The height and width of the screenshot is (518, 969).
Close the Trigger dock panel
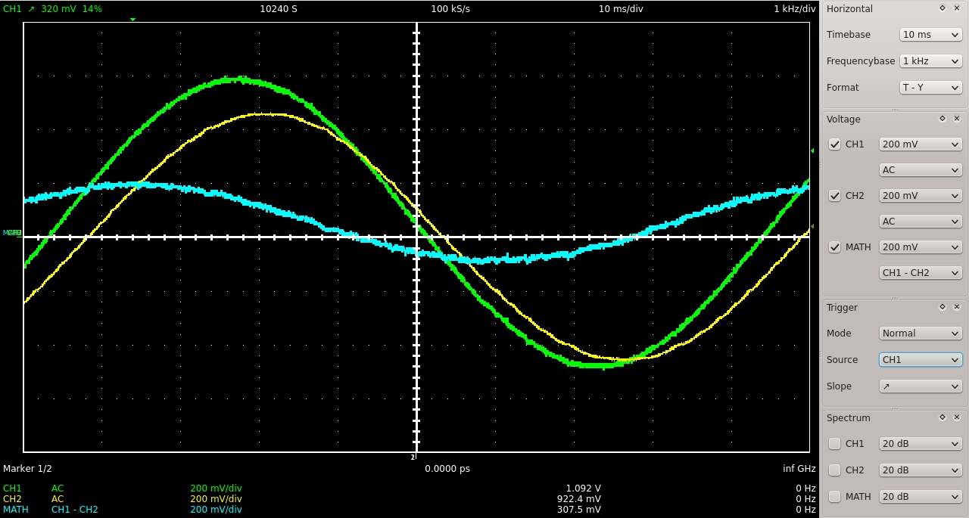957,307
